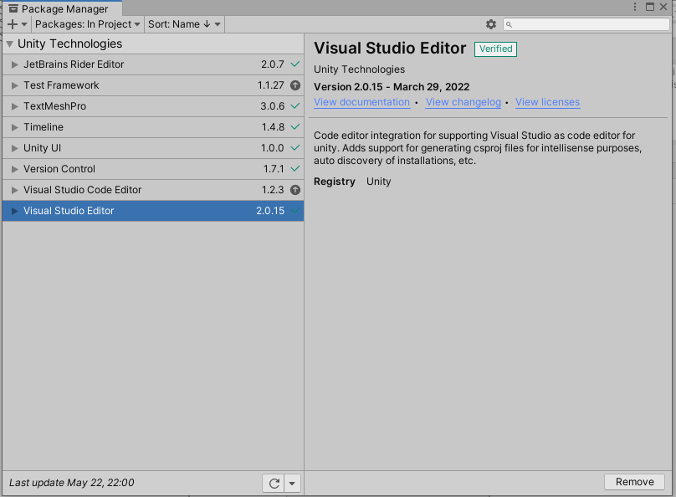Click installed checkmark beside TextMeshPro
Screen dimensions: 676x497
pos(294,106)
